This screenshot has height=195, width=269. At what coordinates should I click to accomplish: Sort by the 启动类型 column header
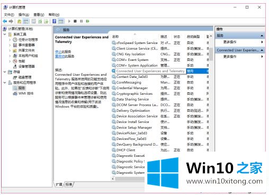[193, 37]
